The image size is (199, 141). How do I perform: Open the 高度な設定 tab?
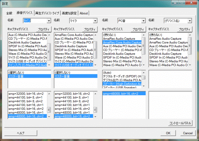(69, 13)
